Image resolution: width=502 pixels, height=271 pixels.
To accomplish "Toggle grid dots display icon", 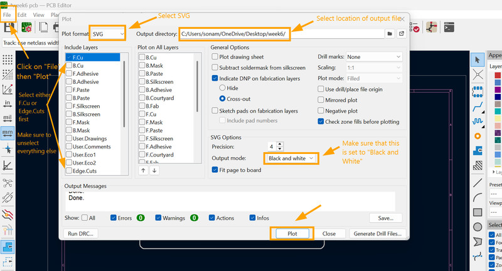I will 8,59.
